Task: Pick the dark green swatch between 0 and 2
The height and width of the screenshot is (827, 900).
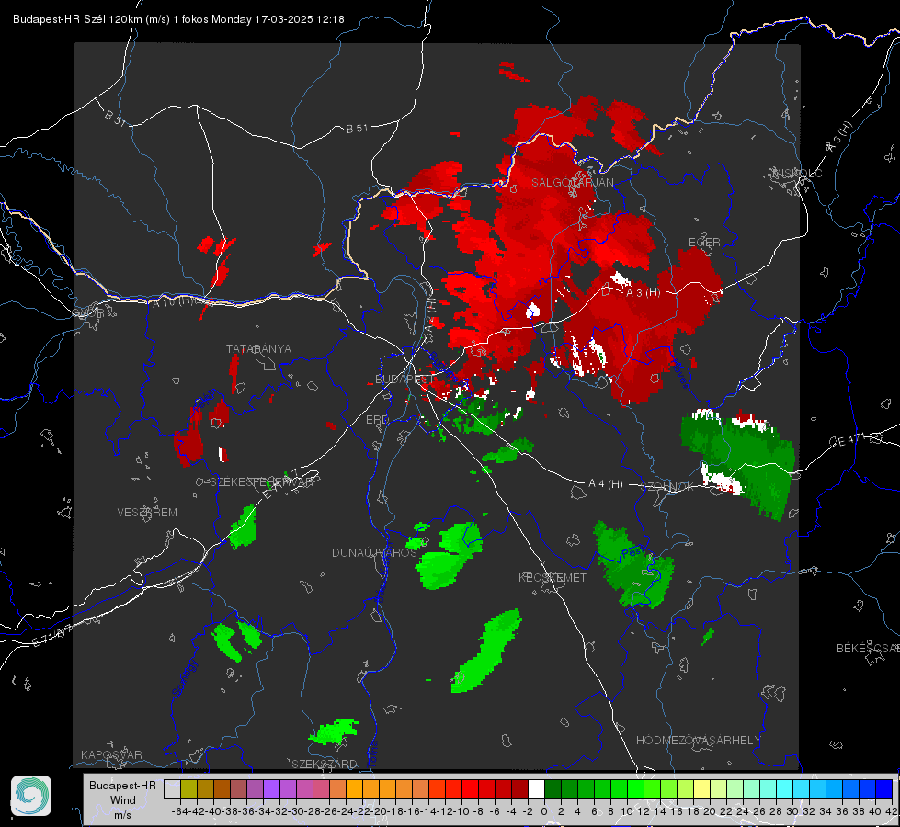Action: click(553, 789)
